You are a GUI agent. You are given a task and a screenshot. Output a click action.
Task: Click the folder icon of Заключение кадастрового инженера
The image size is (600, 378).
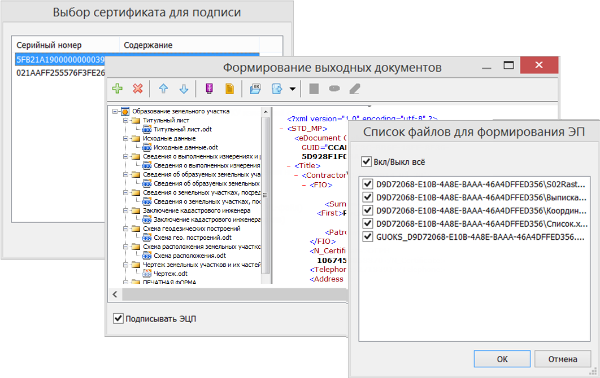coord(136,210)
